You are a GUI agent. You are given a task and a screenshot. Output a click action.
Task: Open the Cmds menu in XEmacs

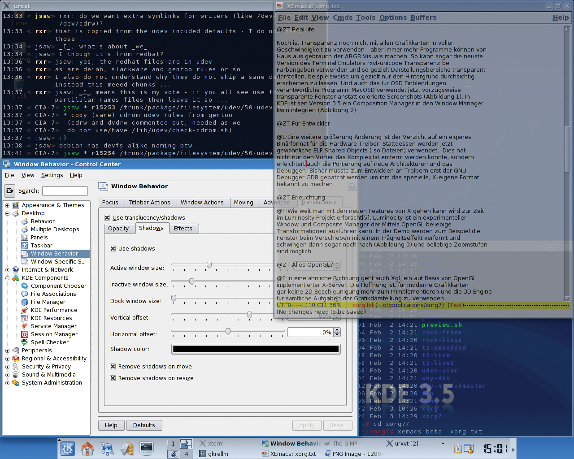[343, 17]
